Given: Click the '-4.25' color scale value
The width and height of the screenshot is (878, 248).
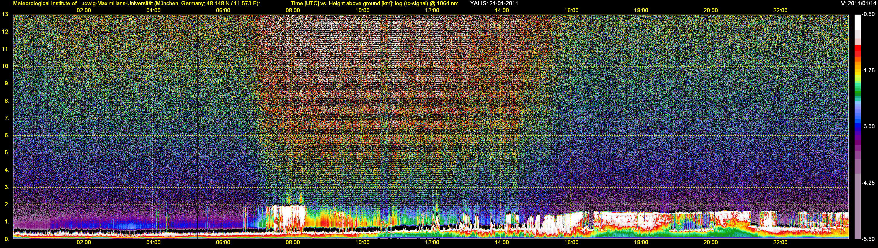Looking at the screenshot, I should click(868, 183).
